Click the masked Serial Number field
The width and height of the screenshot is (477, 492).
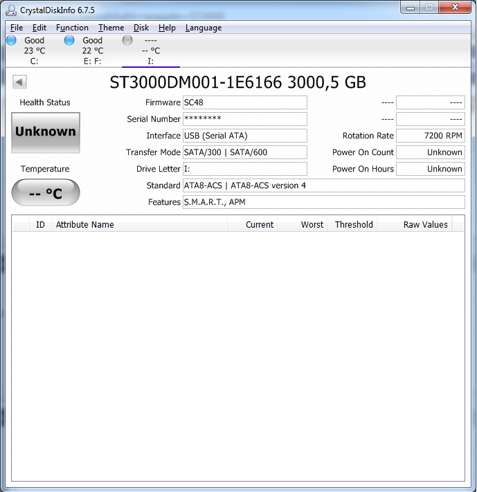pyautogui.click(x=245, y=119)
